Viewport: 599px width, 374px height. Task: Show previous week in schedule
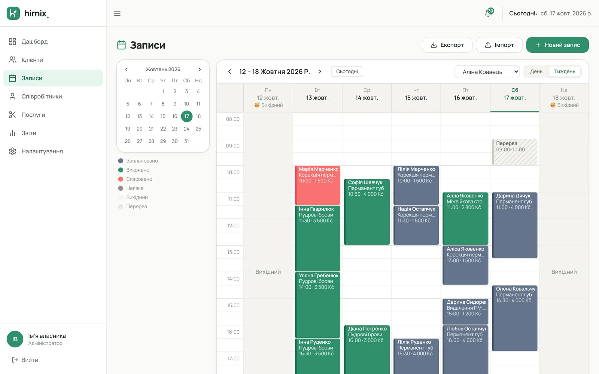pyautogui.click(x=229, y=71)
